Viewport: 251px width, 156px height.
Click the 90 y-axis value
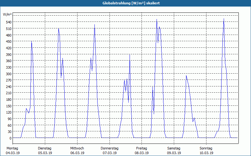tap(9, 119)
